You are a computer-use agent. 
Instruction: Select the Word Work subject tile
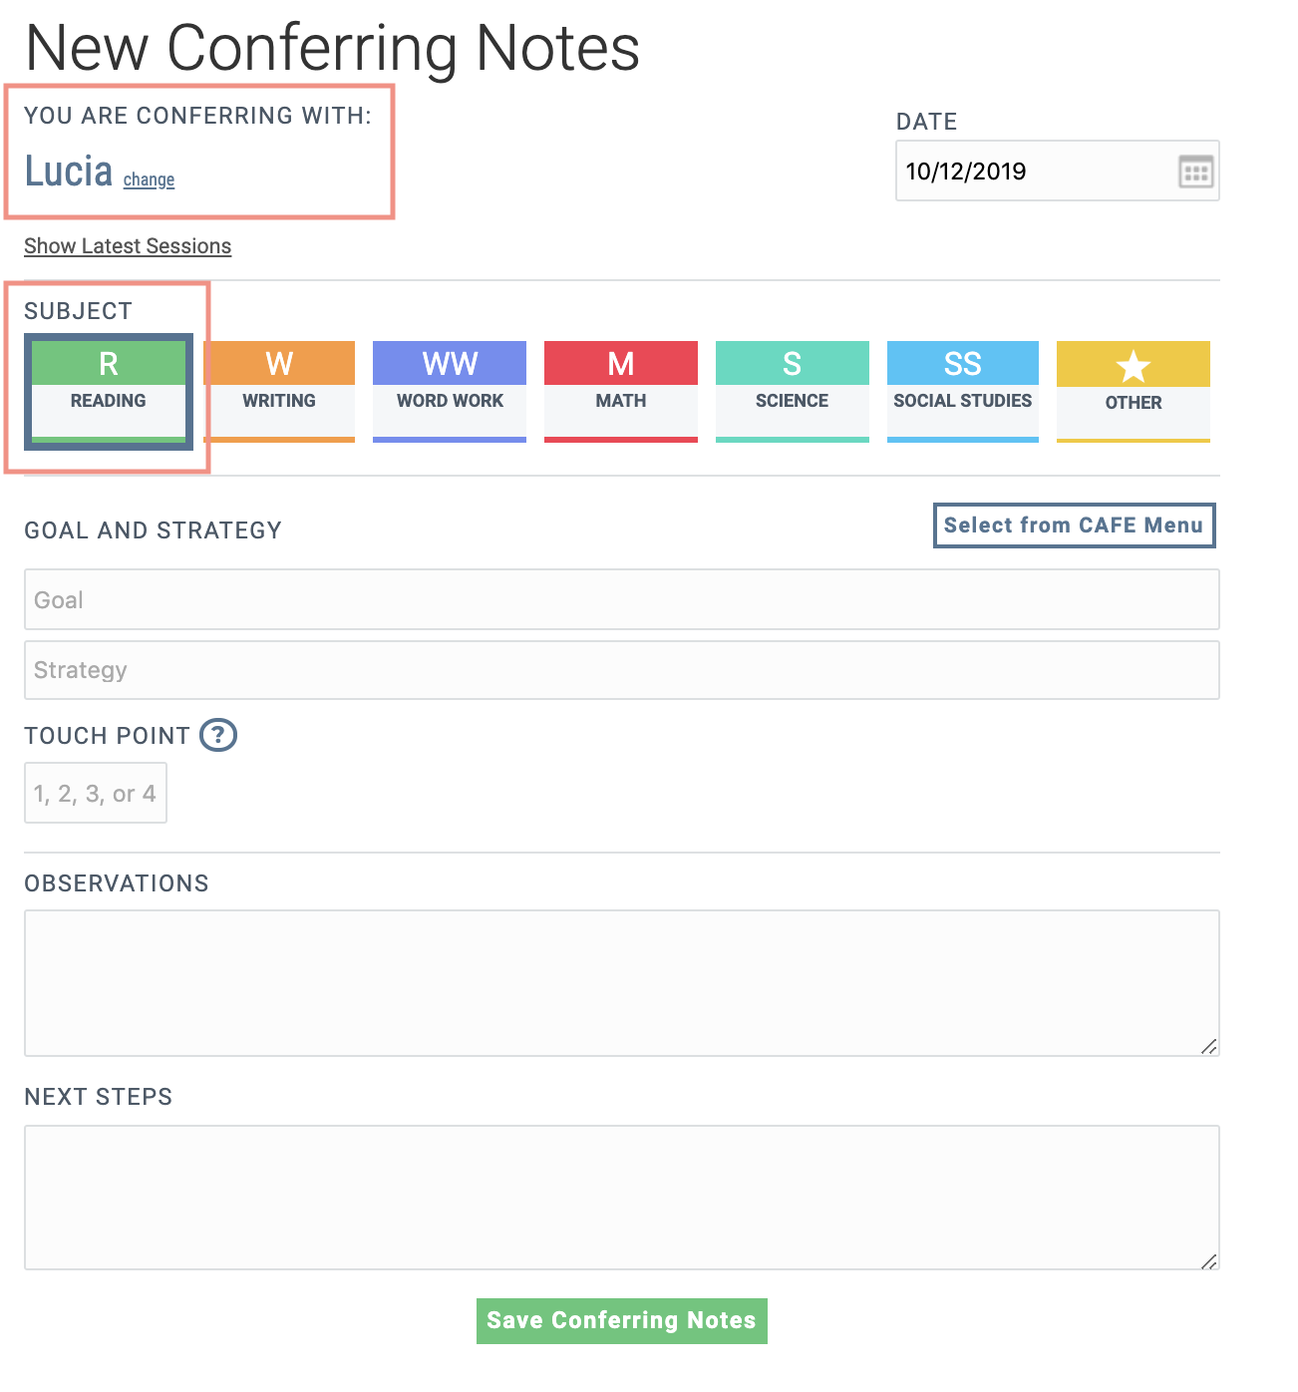tap(449, 390)
